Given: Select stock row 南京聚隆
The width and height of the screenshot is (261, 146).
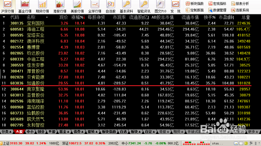Looking at the screenshot, I should tap(126, 89).
